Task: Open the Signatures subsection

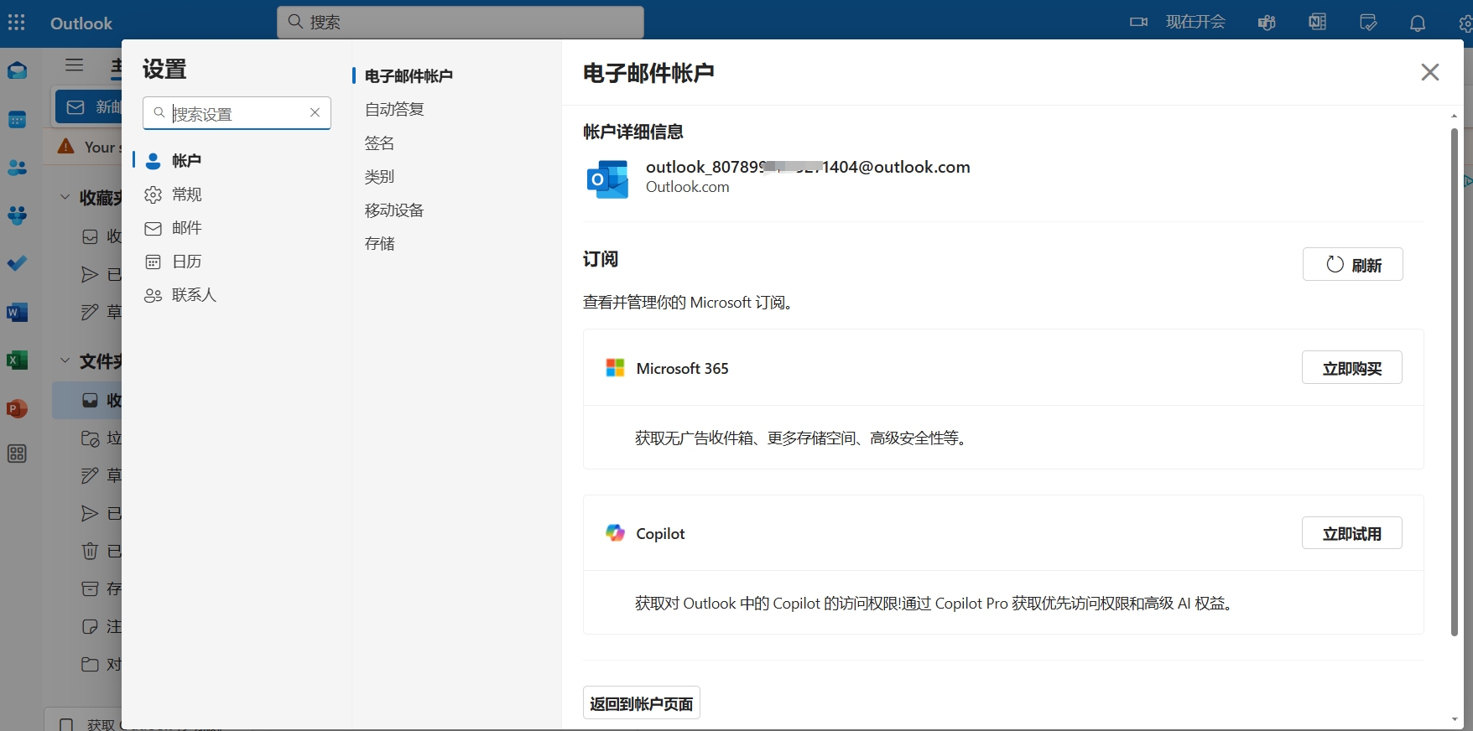Action: (x=379, y=143)
